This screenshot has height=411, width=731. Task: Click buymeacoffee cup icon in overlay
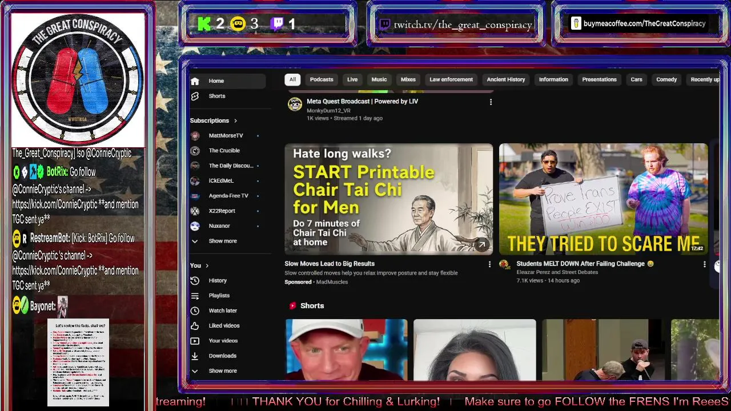[576, 23]
